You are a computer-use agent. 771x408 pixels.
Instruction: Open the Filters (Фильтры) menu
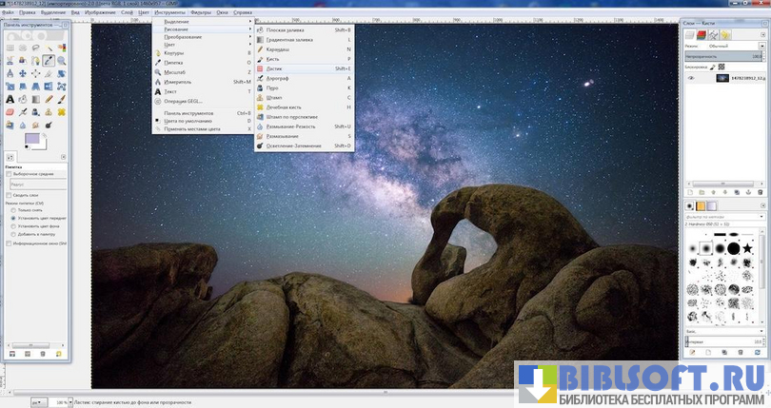(200, 12)
